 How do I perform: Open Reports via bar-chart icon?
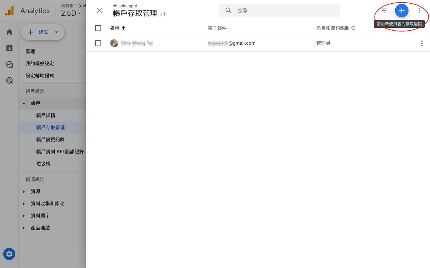pos(9,48)
